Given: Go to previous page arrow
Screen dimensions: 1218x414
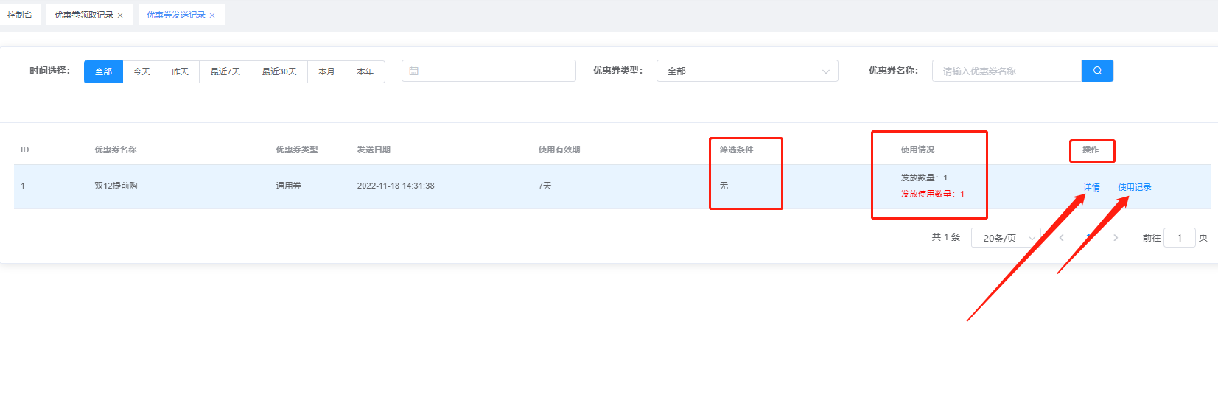Looking at the screenshot, I should [1061, 238].
